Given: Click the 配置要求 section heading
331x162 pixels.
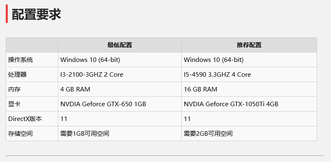Looking at the screenshot, I should 37,14.
